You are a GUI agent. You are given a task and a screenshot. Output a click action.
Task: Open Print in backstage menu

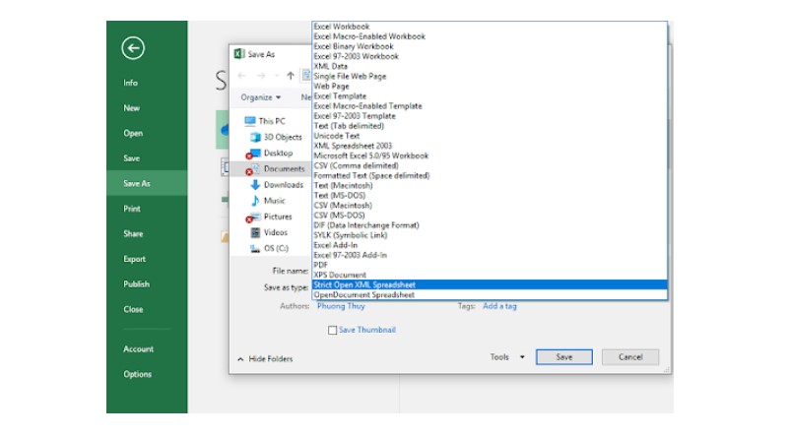tap(147, 209)
